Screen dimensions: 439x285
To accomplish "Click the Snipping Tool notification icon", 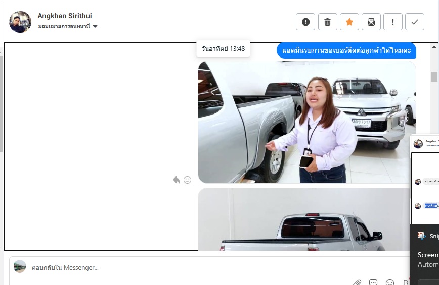I will [421, 236].
